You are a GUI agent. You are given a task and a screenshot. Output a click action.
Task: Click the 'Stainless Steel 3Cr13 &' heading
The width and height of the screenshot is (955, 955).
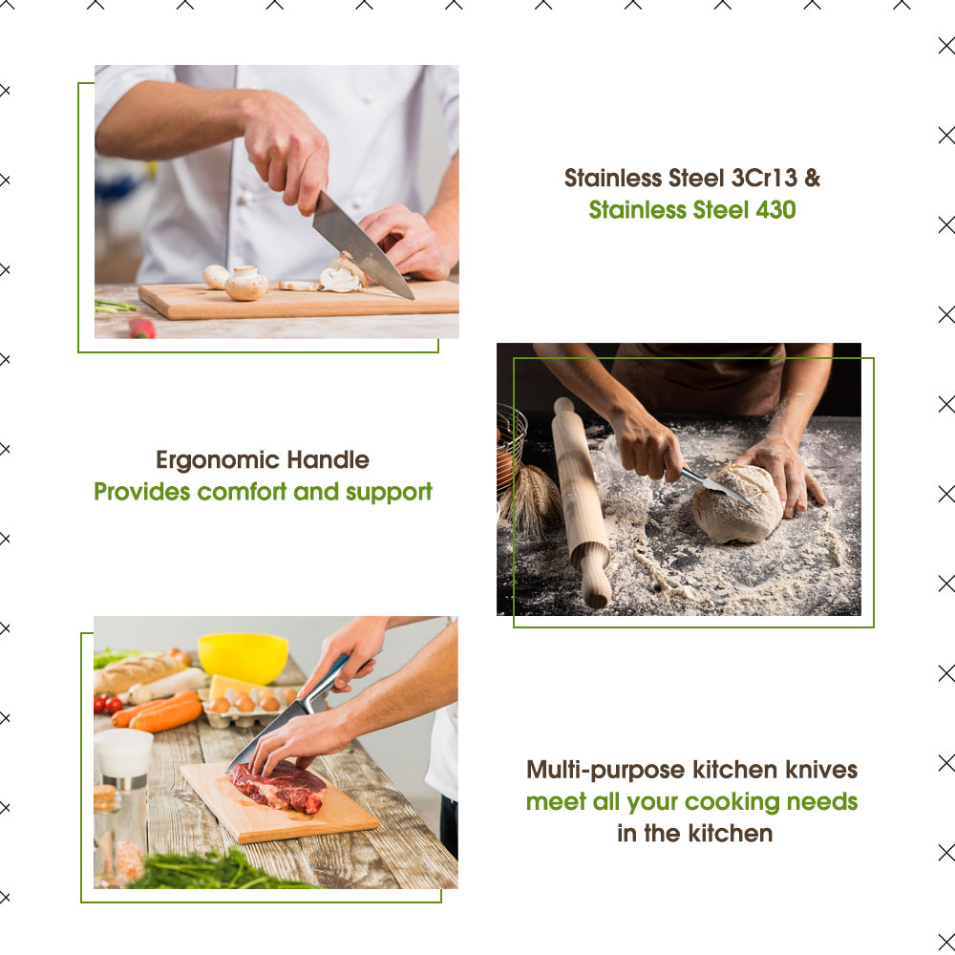pyautogui.click(x=691, y=178)
